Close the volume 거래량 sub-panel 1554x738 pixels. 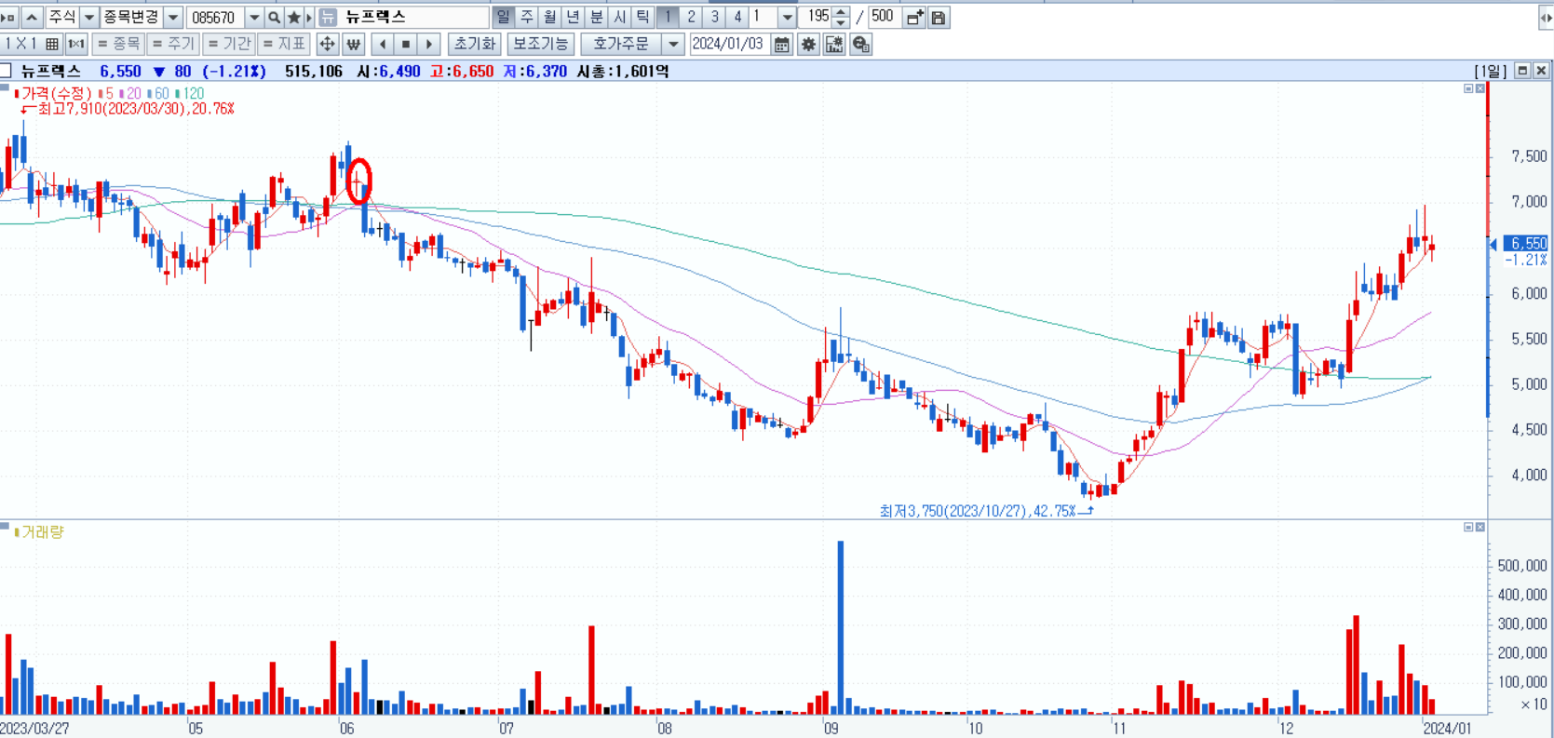point(1480,527)
